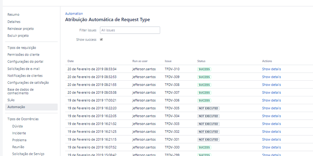
Task: Open SLAs settings page
Action: [x=11, y=100]
